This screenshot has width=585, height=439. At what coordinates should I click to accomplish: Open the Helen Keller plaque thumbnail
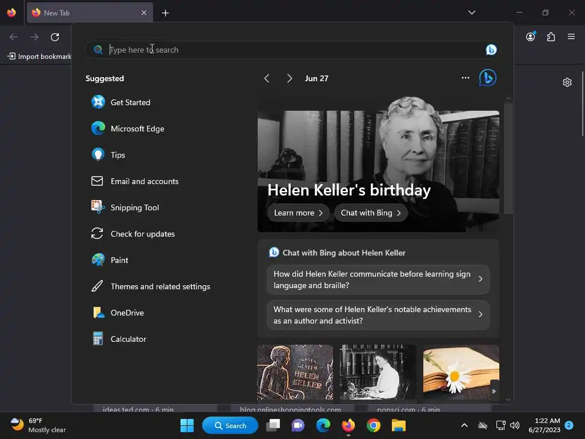click(x=295, y=372)
